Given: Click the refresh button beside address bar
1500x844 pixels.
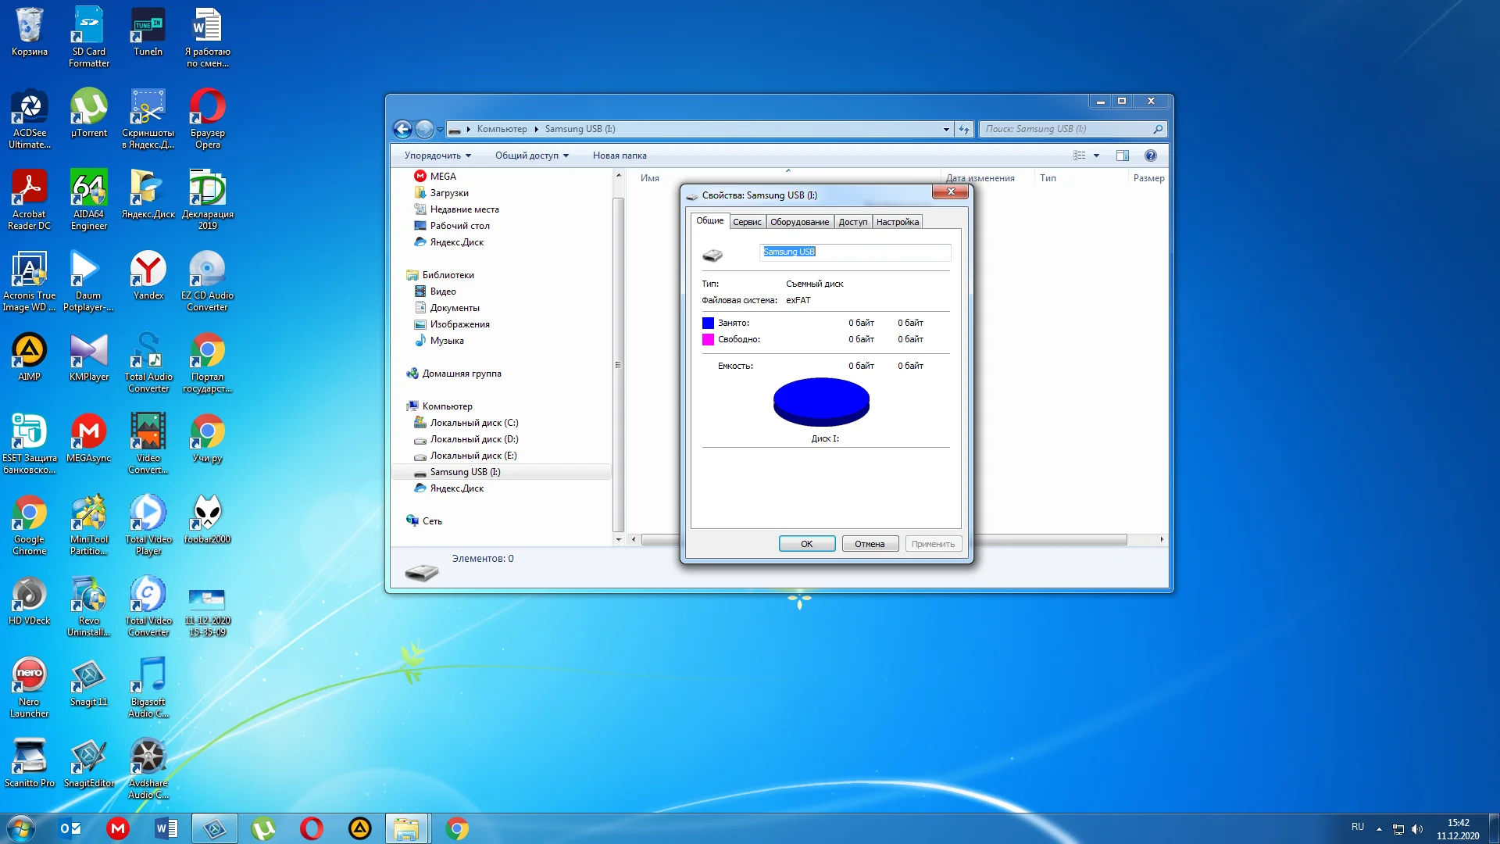Looking at the screenshot, I should (x=964, y=129).
